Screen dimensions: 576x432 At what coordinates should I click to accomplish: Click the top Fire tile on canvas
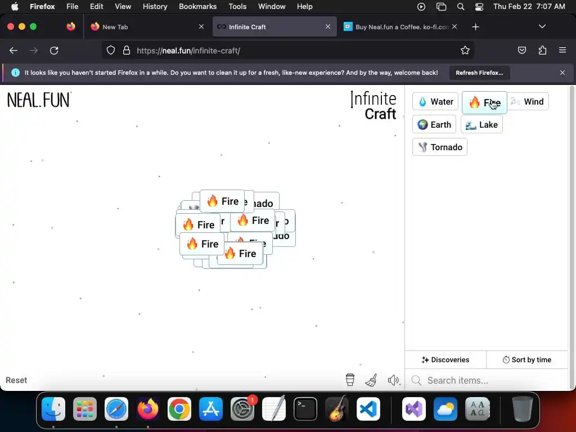point(222,201)
